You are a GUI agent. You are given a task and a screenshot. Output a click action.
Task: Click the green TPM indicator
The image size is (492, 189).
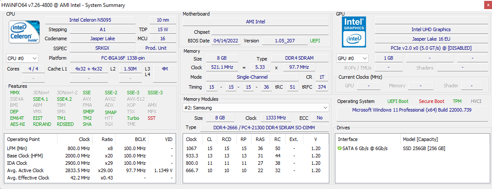[x=457, y=101]
